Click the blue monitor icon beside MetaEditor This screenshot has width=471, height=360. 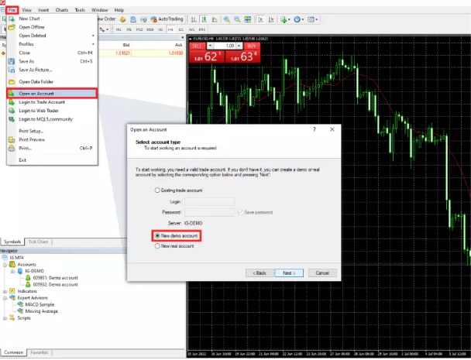click(x=133, y=19)
